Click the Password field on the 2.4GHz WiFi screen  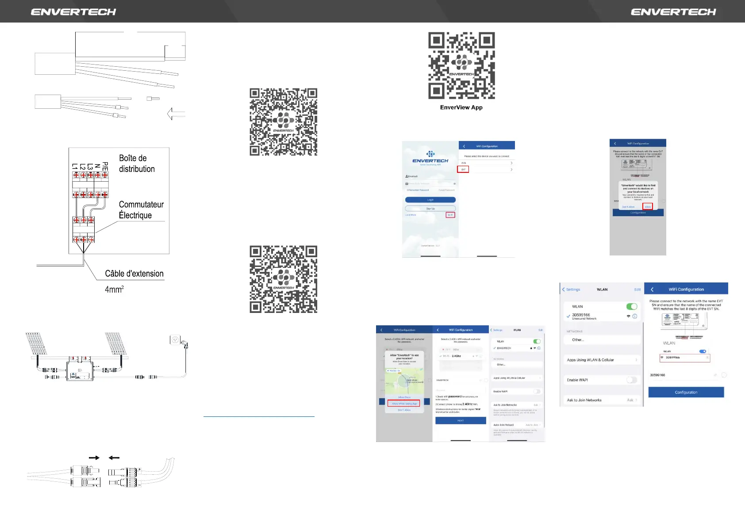click(461, 390)
